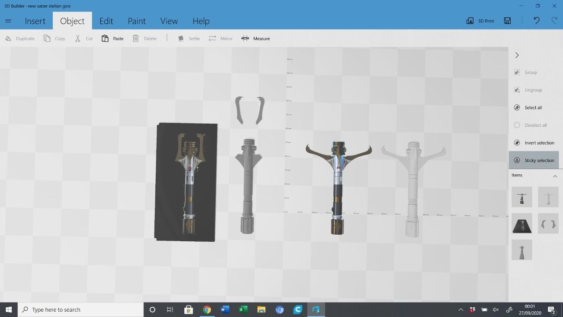Open the Paint tab
The image size is (563, 317).
(x=136, y=21)
